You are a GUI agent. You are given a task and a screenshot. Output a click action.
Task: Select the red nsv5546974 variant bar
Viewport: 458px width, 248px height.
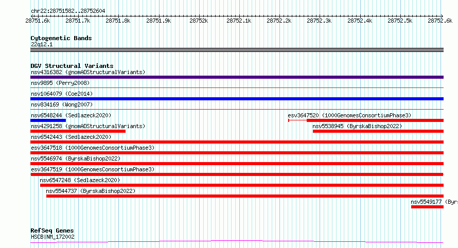(237, 164)
